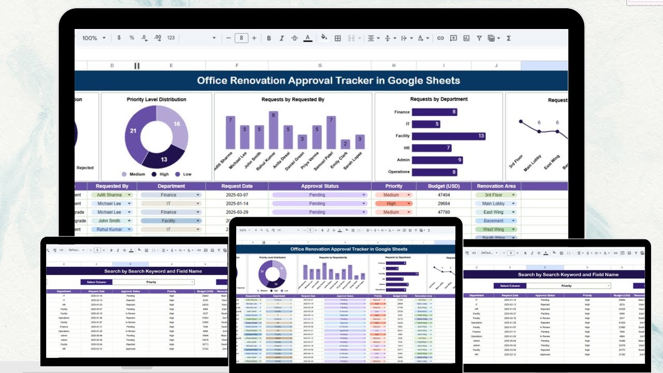Open the Rahul Kumar dropdown chip

(x=112, y=229)
